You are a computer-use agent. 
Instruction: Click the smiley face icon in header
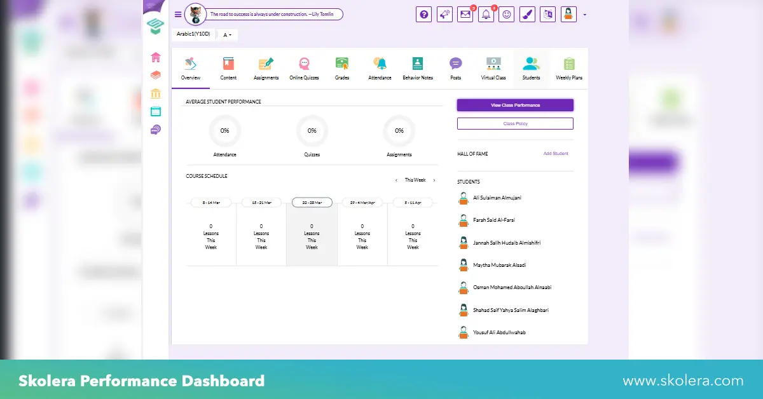click(506, 15)
